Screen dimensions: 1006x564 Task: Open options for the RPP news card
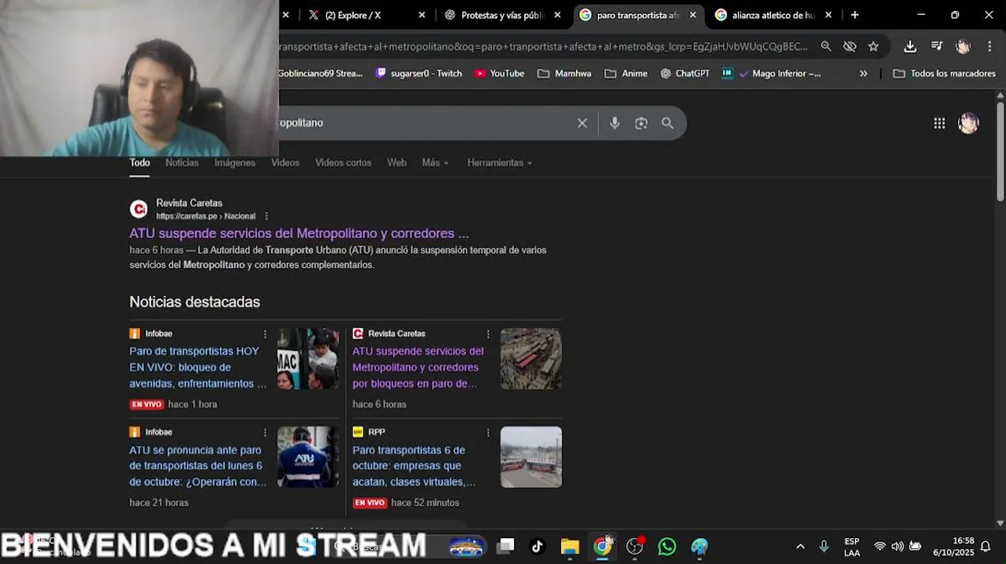[488, 432]
